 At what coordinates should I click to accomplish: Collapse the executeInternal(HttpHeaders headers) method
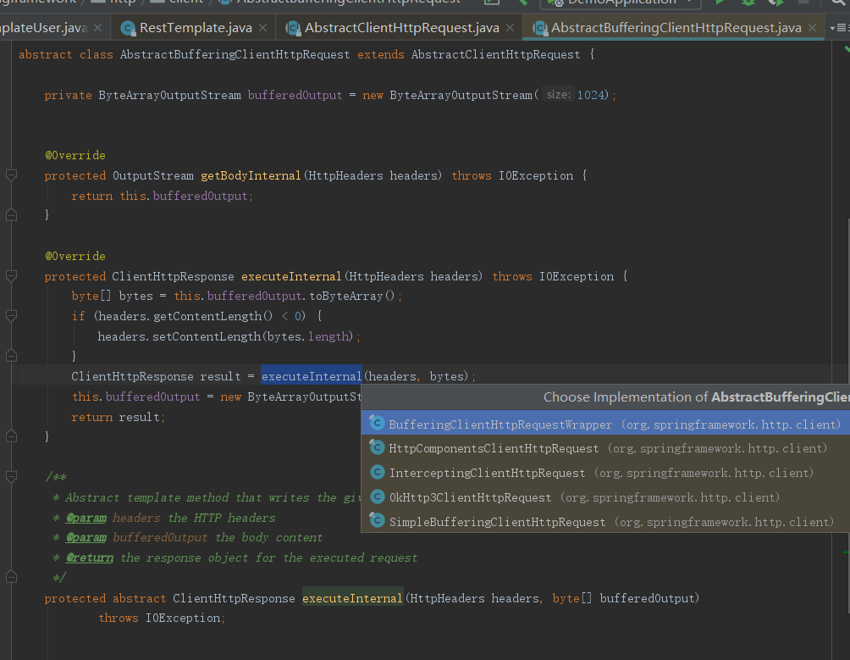click(11, 276)
